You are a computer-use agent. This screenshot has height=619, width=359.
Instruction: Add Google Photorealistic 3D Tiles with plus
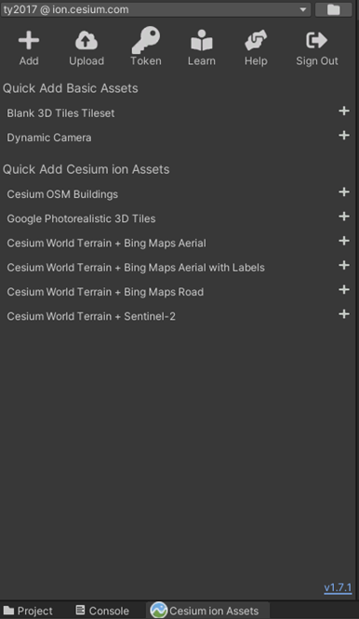tap(344, 217)
